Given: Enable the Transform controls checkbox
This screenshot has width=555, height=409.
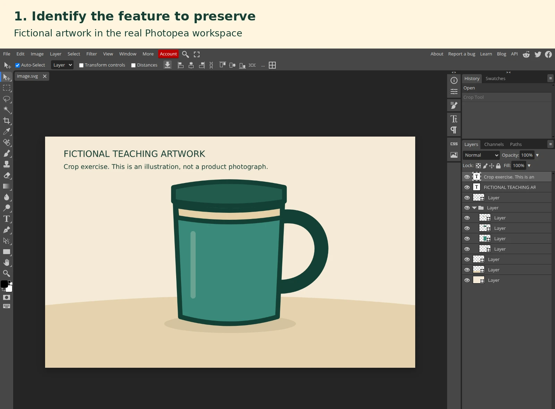Looking at the screenshot, I should (x=82, y=65).
